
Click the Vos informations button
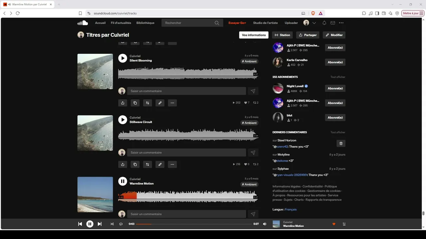point(254,35)
